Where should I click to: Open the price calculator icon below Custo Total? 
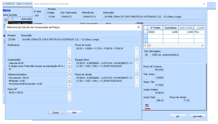[x=147, y=106]
